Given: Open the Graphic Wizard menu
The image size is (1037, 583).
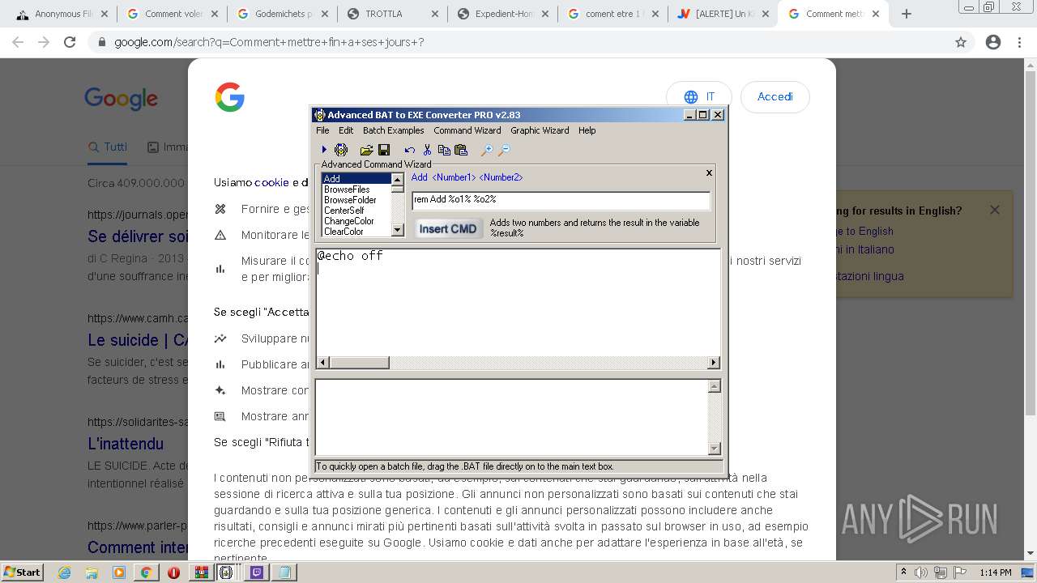Looking at the screenshot, I should [x=540, y=130].
